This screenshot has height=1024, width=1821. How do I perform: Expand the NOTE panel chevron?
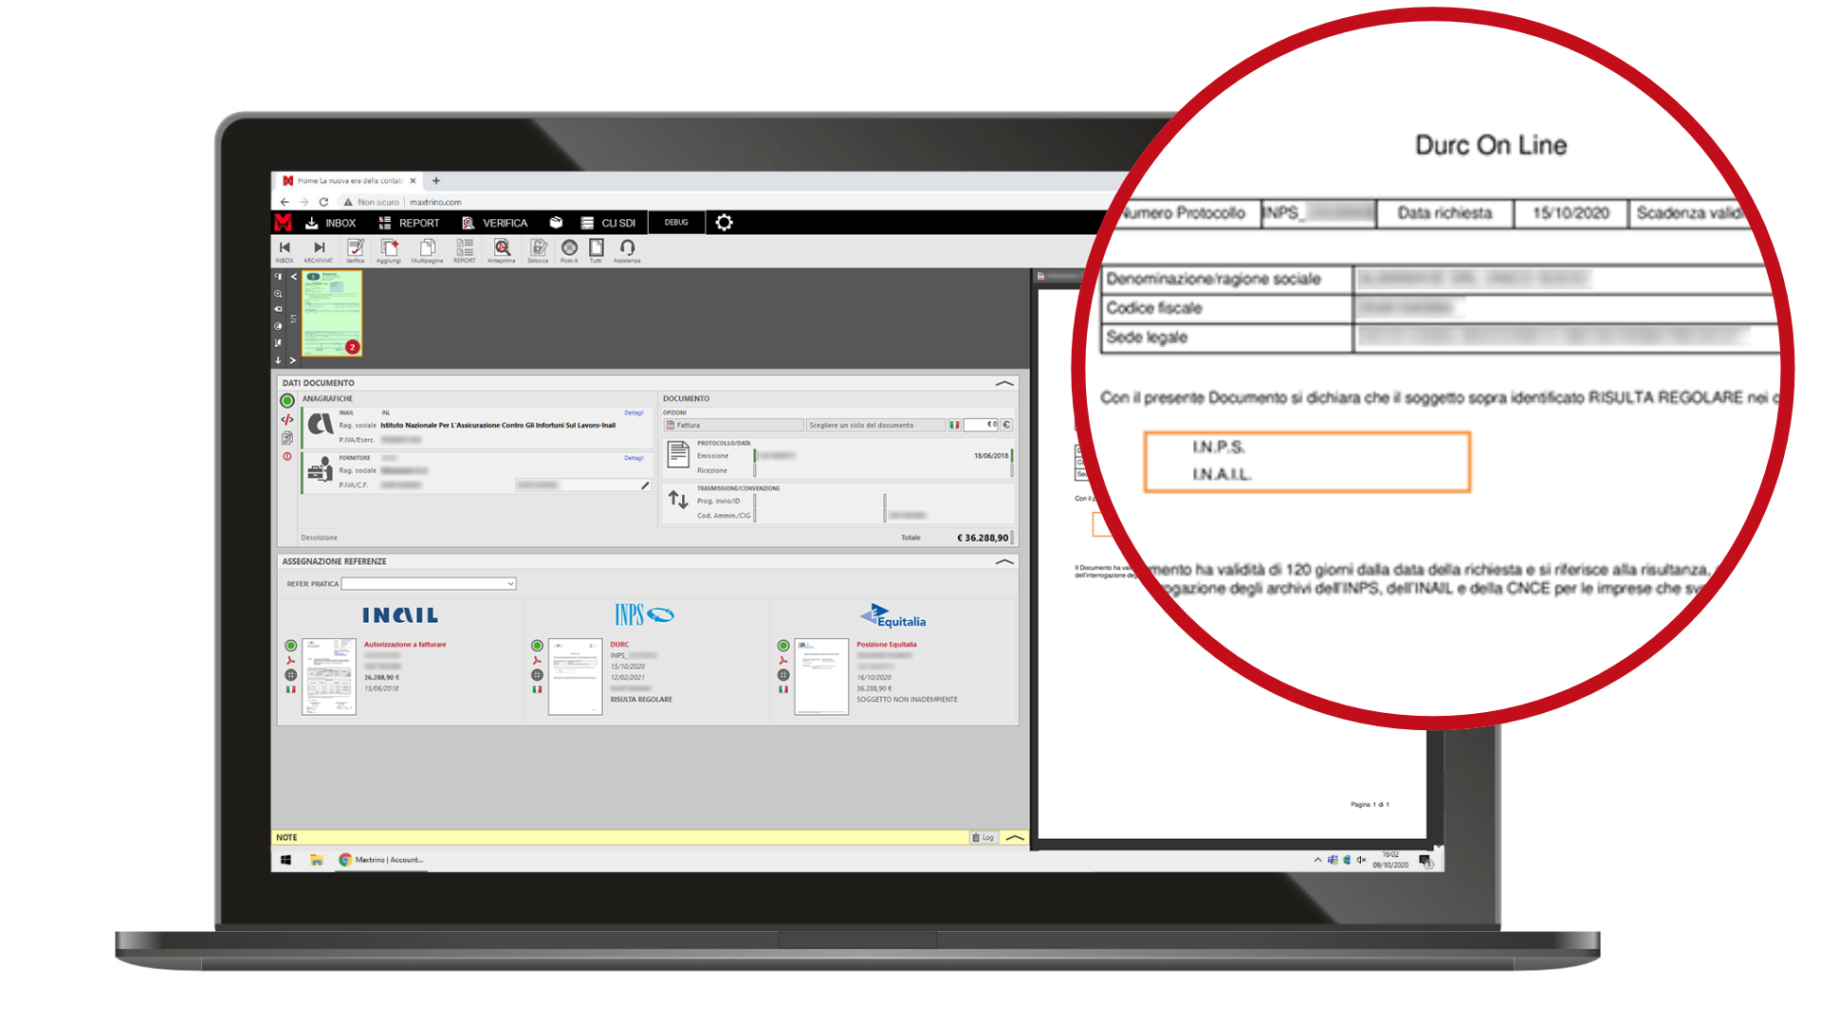click(1015, 838)
